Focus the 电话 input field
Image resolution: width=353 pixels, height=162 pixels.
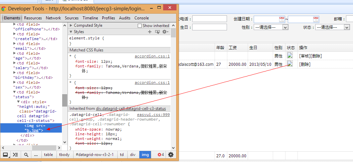210,19
